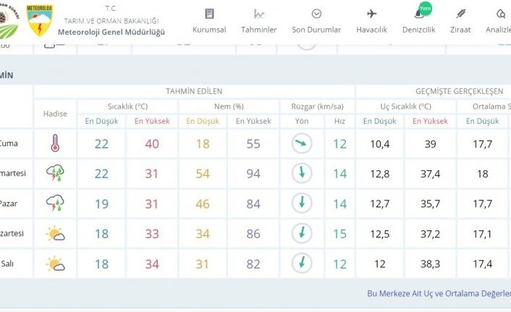Click Cuma's highest temperature value 40
This screenshot has width=511, height=312.
(151, 144)
